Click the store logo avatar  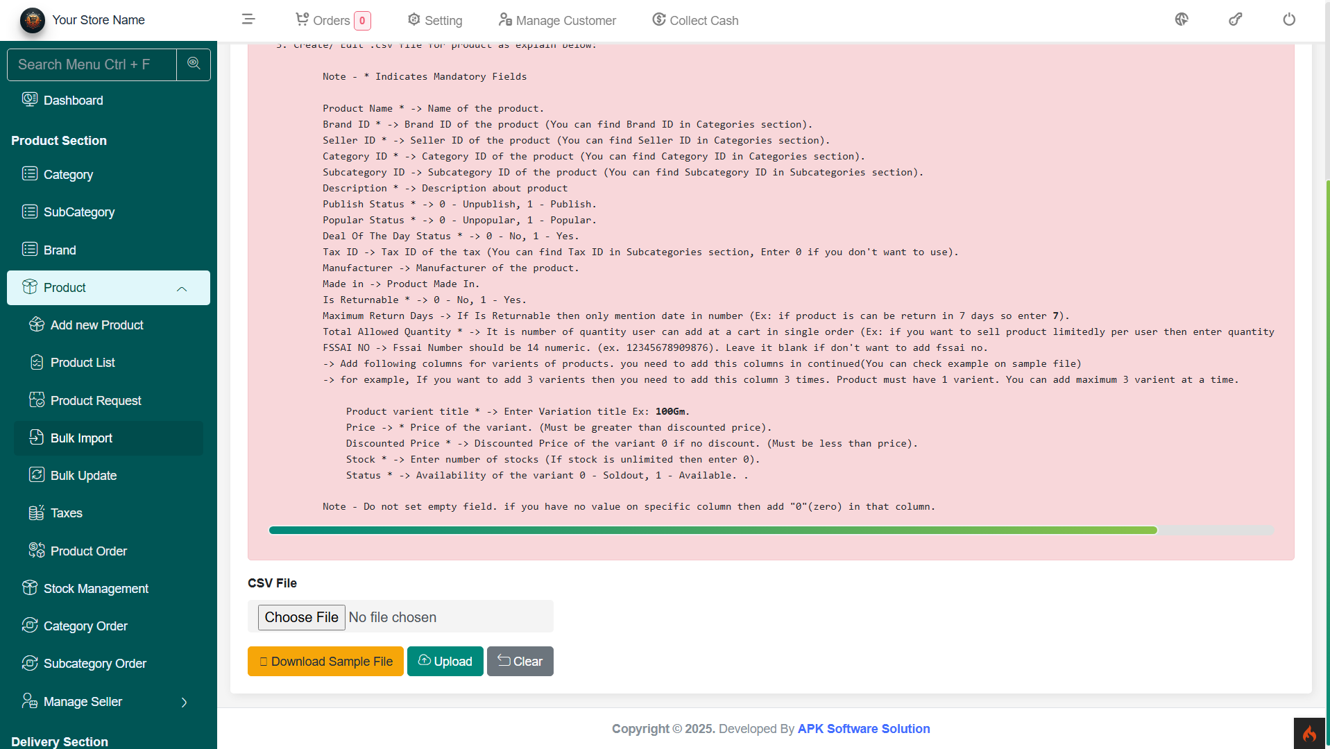[x=33, y=20]
